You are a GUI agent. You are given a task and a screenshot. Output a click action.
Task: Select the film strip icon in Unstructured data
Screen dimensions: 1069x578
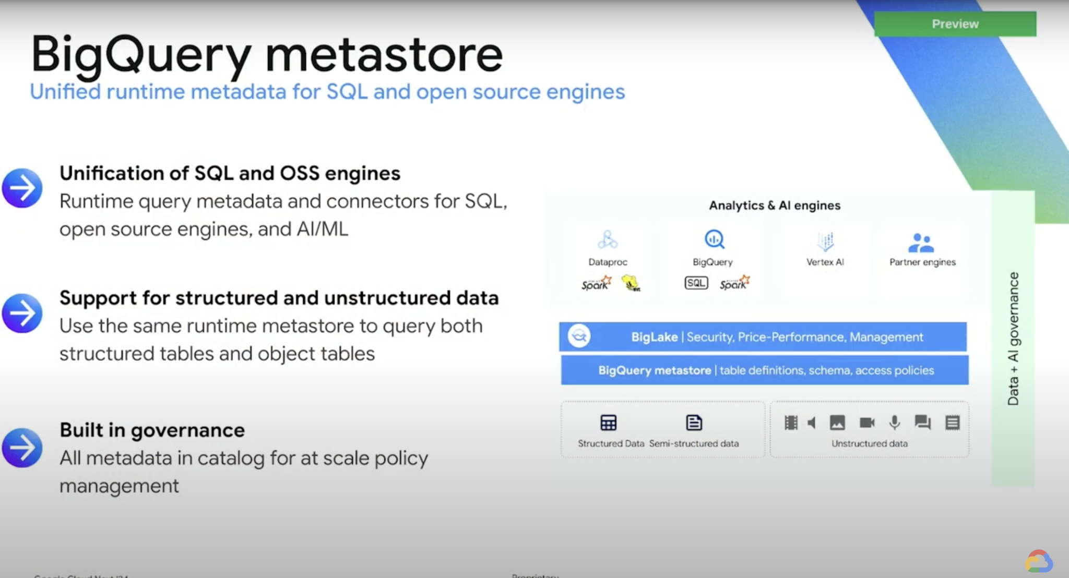pyautogui.click(x=791, y=423)
